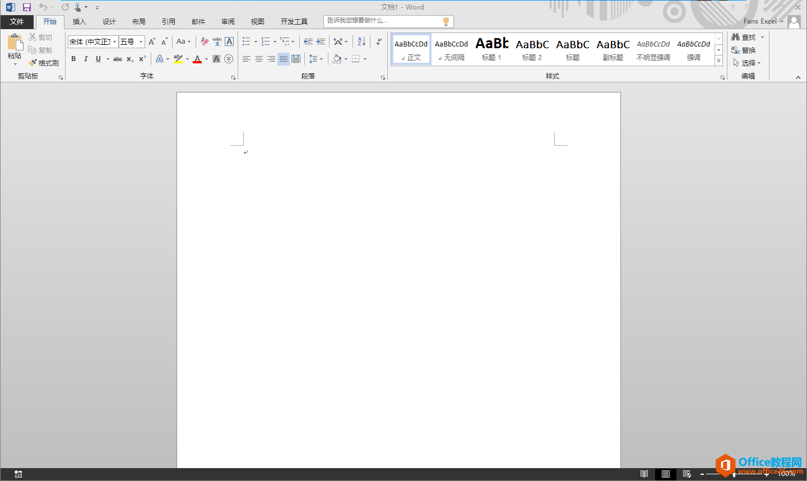
Task: Click the enclosed character icon
Action: click(x=229, y=59)
